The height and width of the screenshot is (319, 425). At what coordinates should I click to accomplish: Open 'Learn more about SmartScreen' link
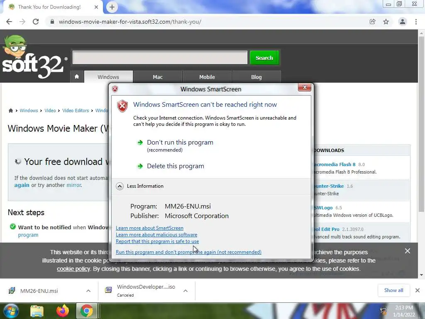(149, 228)
